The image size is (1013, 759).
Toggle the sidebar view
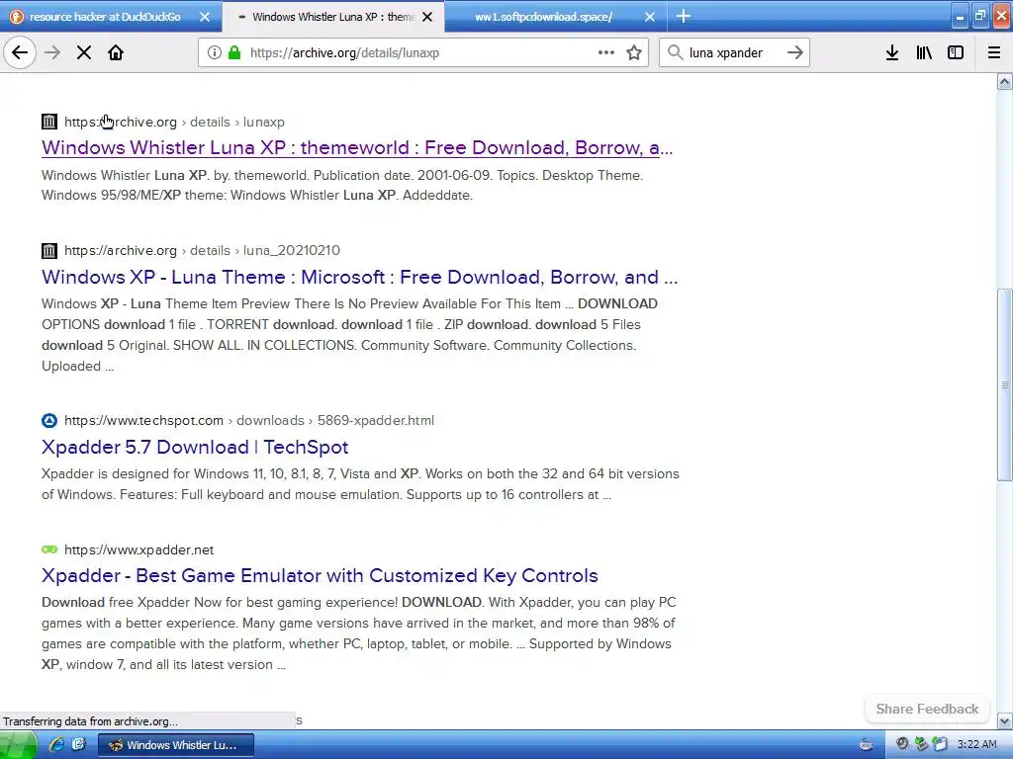tap(956, 52)
